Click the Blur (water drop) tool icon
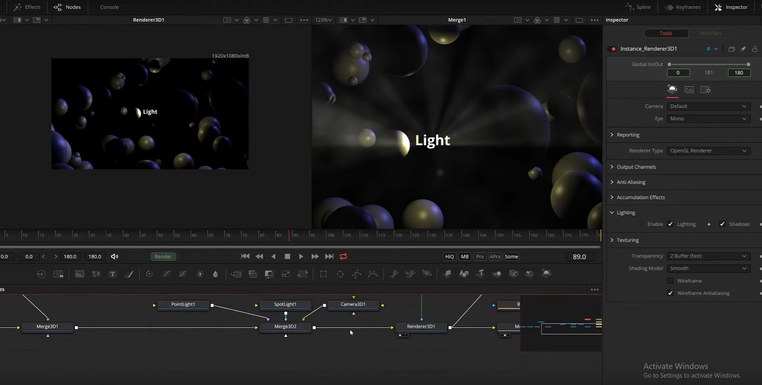Viewport: 762px width, 385px height. point(215,274)
